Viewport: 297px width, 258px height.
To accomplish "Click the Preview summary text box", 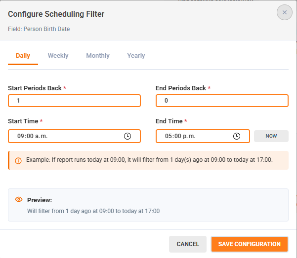I will click(x=148, y=205).
